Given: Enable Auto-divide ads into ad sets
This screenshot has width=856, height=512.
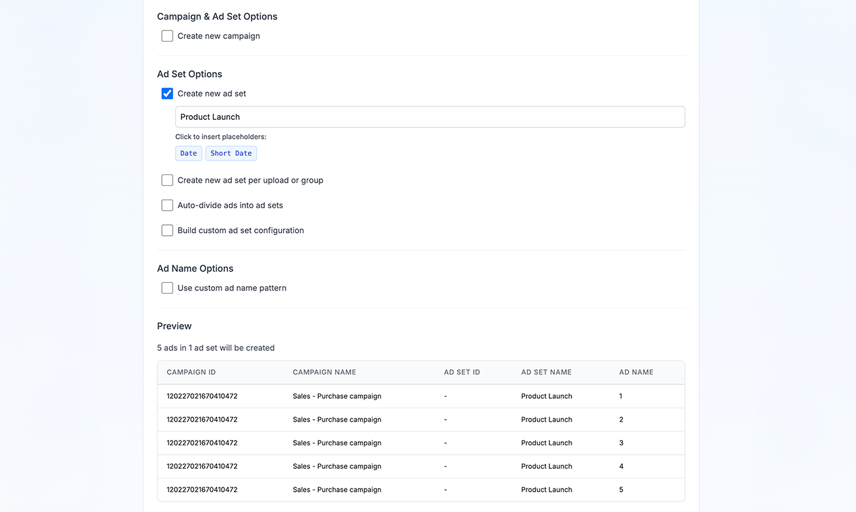Looking at the screenshot, I should (166, 205).
